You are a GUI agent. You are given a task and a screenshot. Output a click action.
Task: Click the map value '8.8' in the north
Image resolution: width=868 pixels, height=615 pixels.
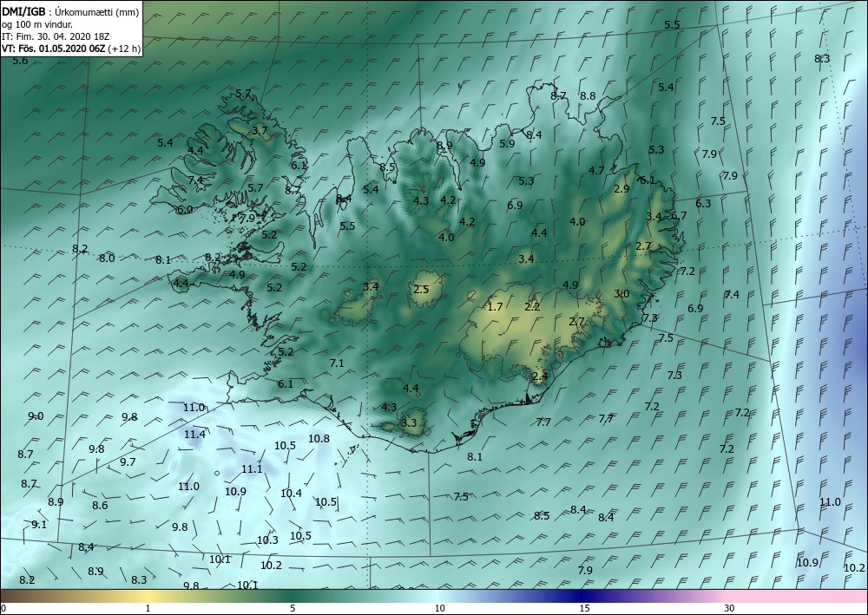(588, 95)
